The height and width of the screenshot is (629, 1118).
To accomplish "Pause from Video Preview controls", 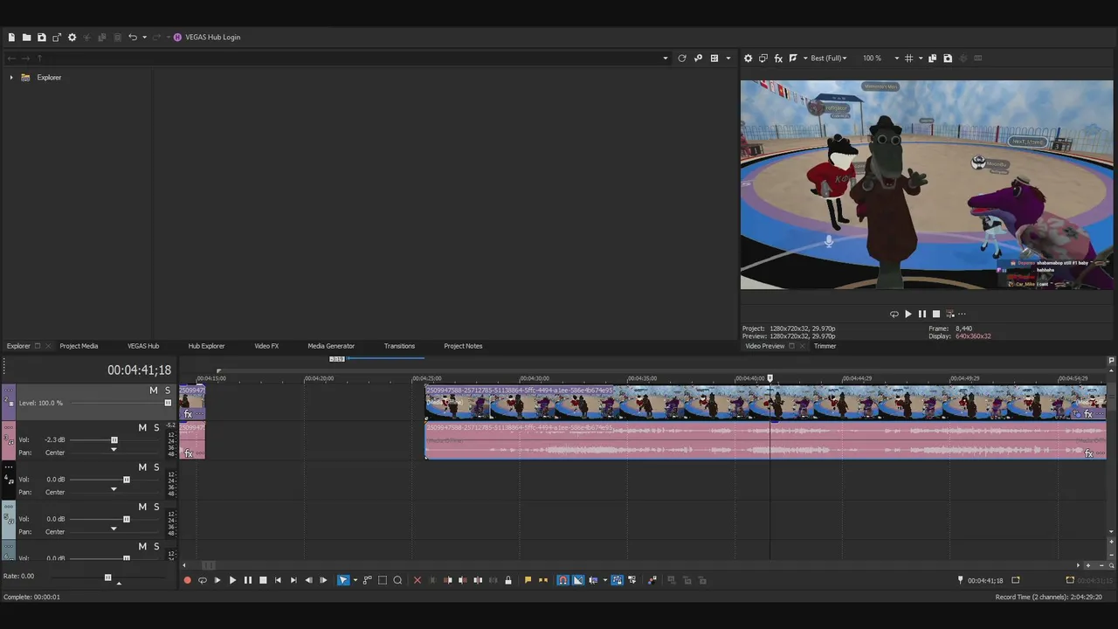I will (x=921, y=314).
